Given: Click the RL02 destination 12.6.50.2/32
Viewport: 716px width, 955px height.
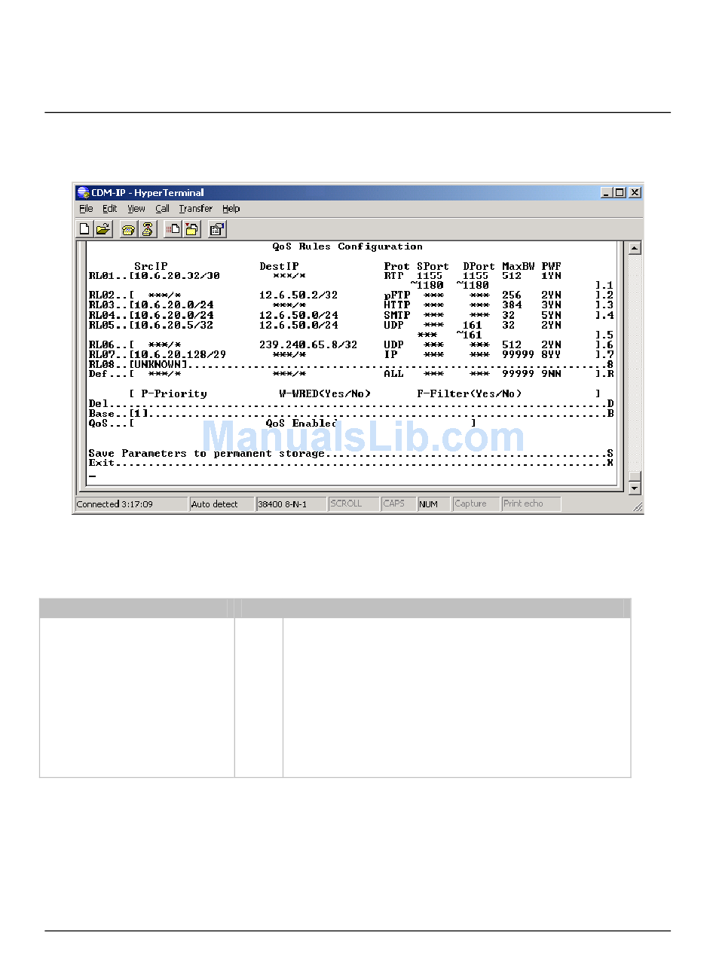Looking at the screenshot, I should [298, 295].
